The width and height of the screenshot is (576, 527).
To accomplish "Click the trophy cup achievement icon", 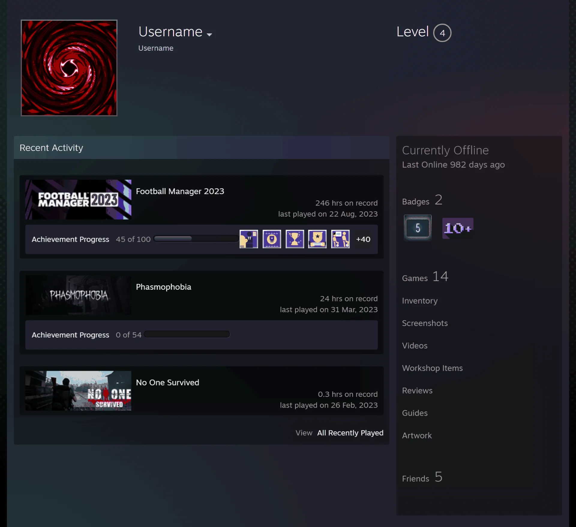I will tap(295, 239).
